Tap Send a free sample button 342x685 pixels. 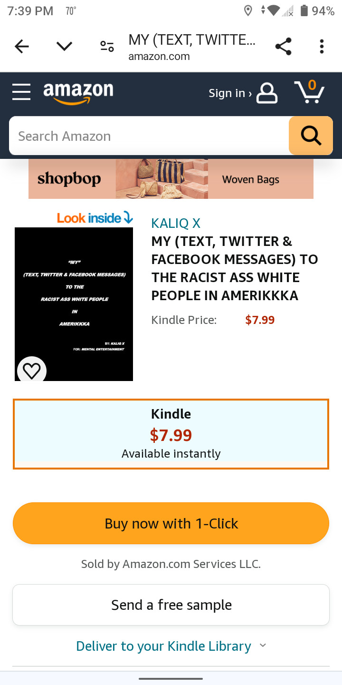point(171,605)
